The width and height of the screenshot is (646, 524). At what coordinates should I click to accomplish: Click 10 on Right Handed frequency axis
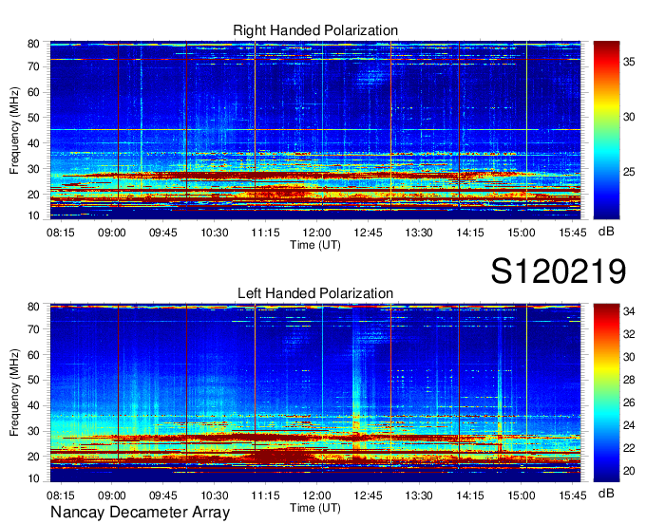[x=33, y=215]
